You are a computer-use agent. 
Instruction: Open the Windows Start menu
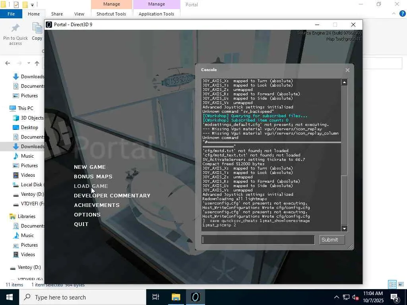tap(10, 297)
